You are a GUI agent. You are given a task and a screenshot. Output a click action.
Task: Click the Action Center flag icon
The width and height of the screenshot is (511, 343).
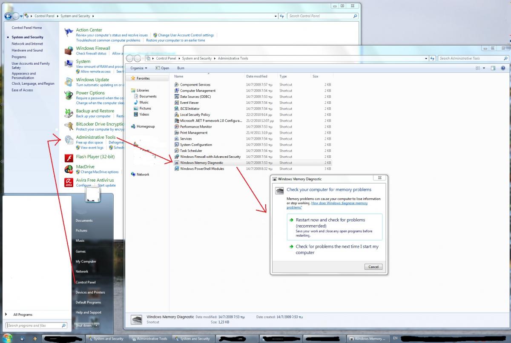tap(69, 32)
